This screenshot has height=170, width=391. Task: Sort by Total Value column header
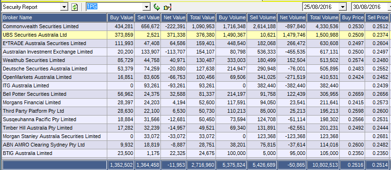[201, 18]
